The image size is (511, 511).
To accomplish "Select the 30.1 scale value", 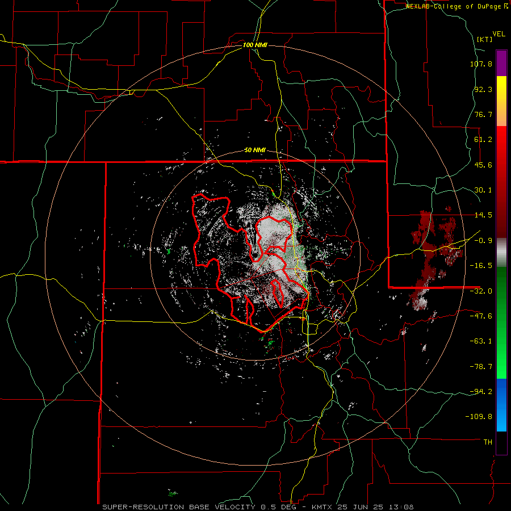I will (483, 190).
